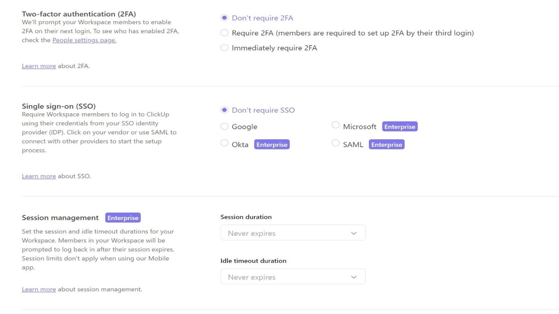Select the Don't require 2FA option
This screenshot has height=314, width=559.
pyautogui.click(x=225, y=18)
